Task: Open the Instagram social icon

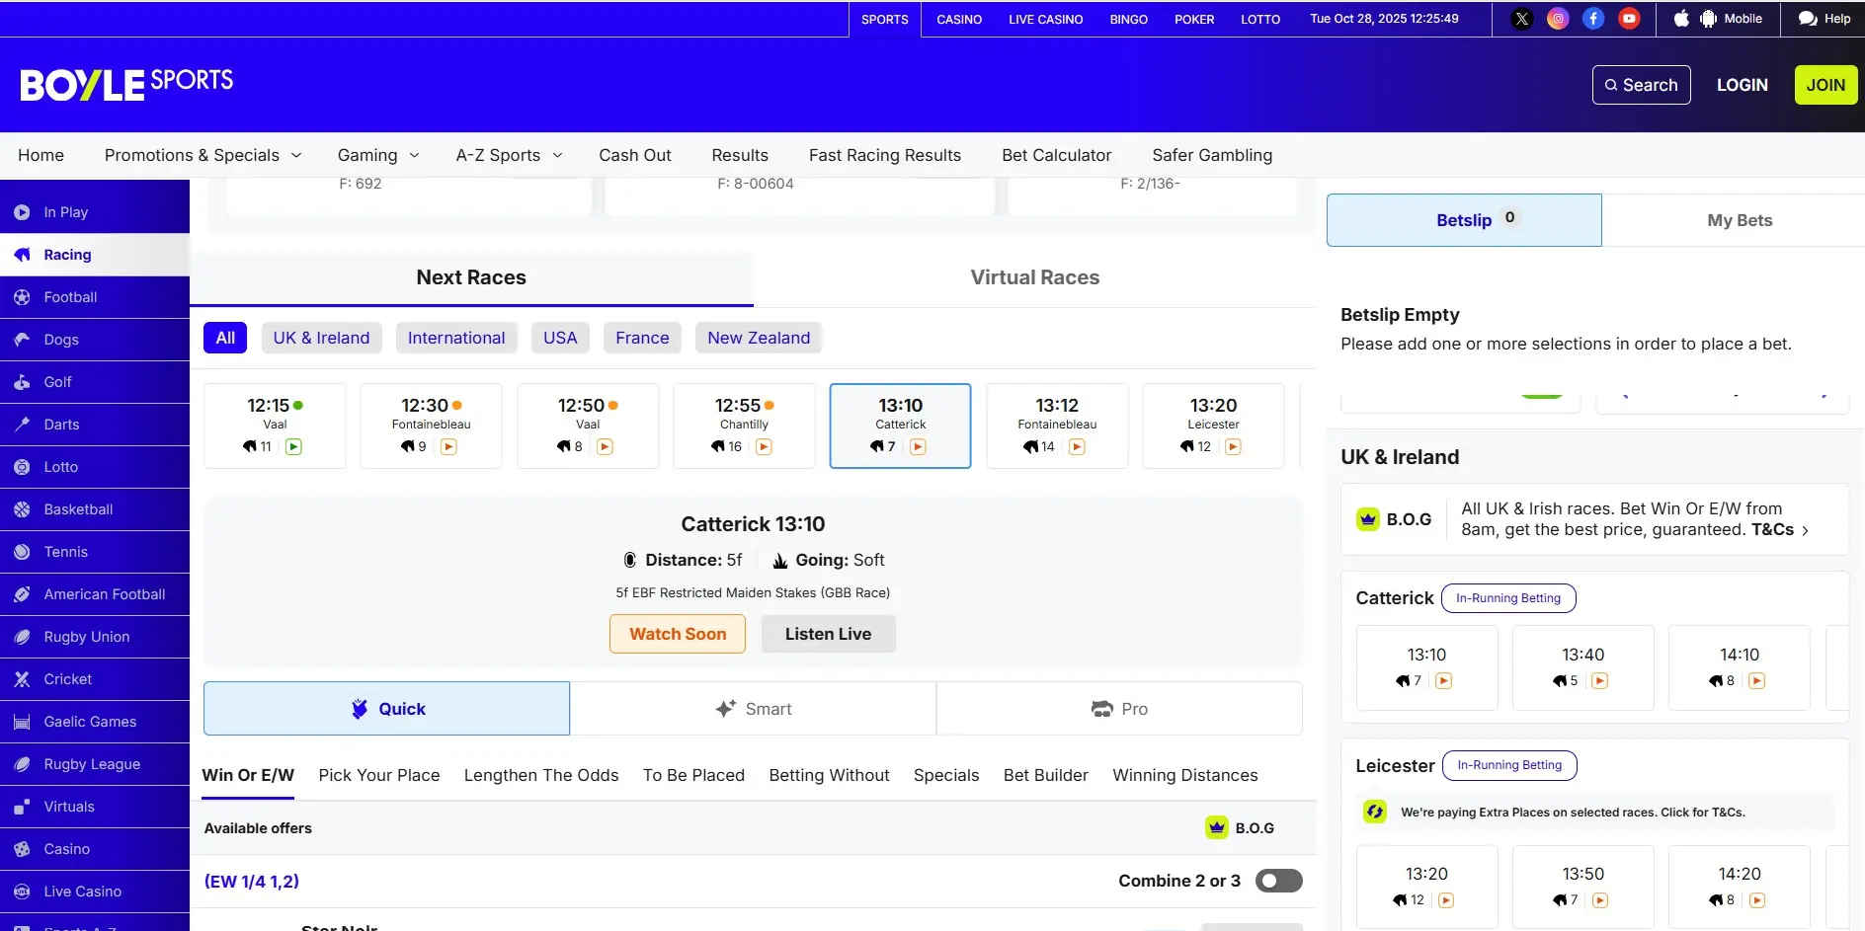Action: click(x=1558, y=19)
